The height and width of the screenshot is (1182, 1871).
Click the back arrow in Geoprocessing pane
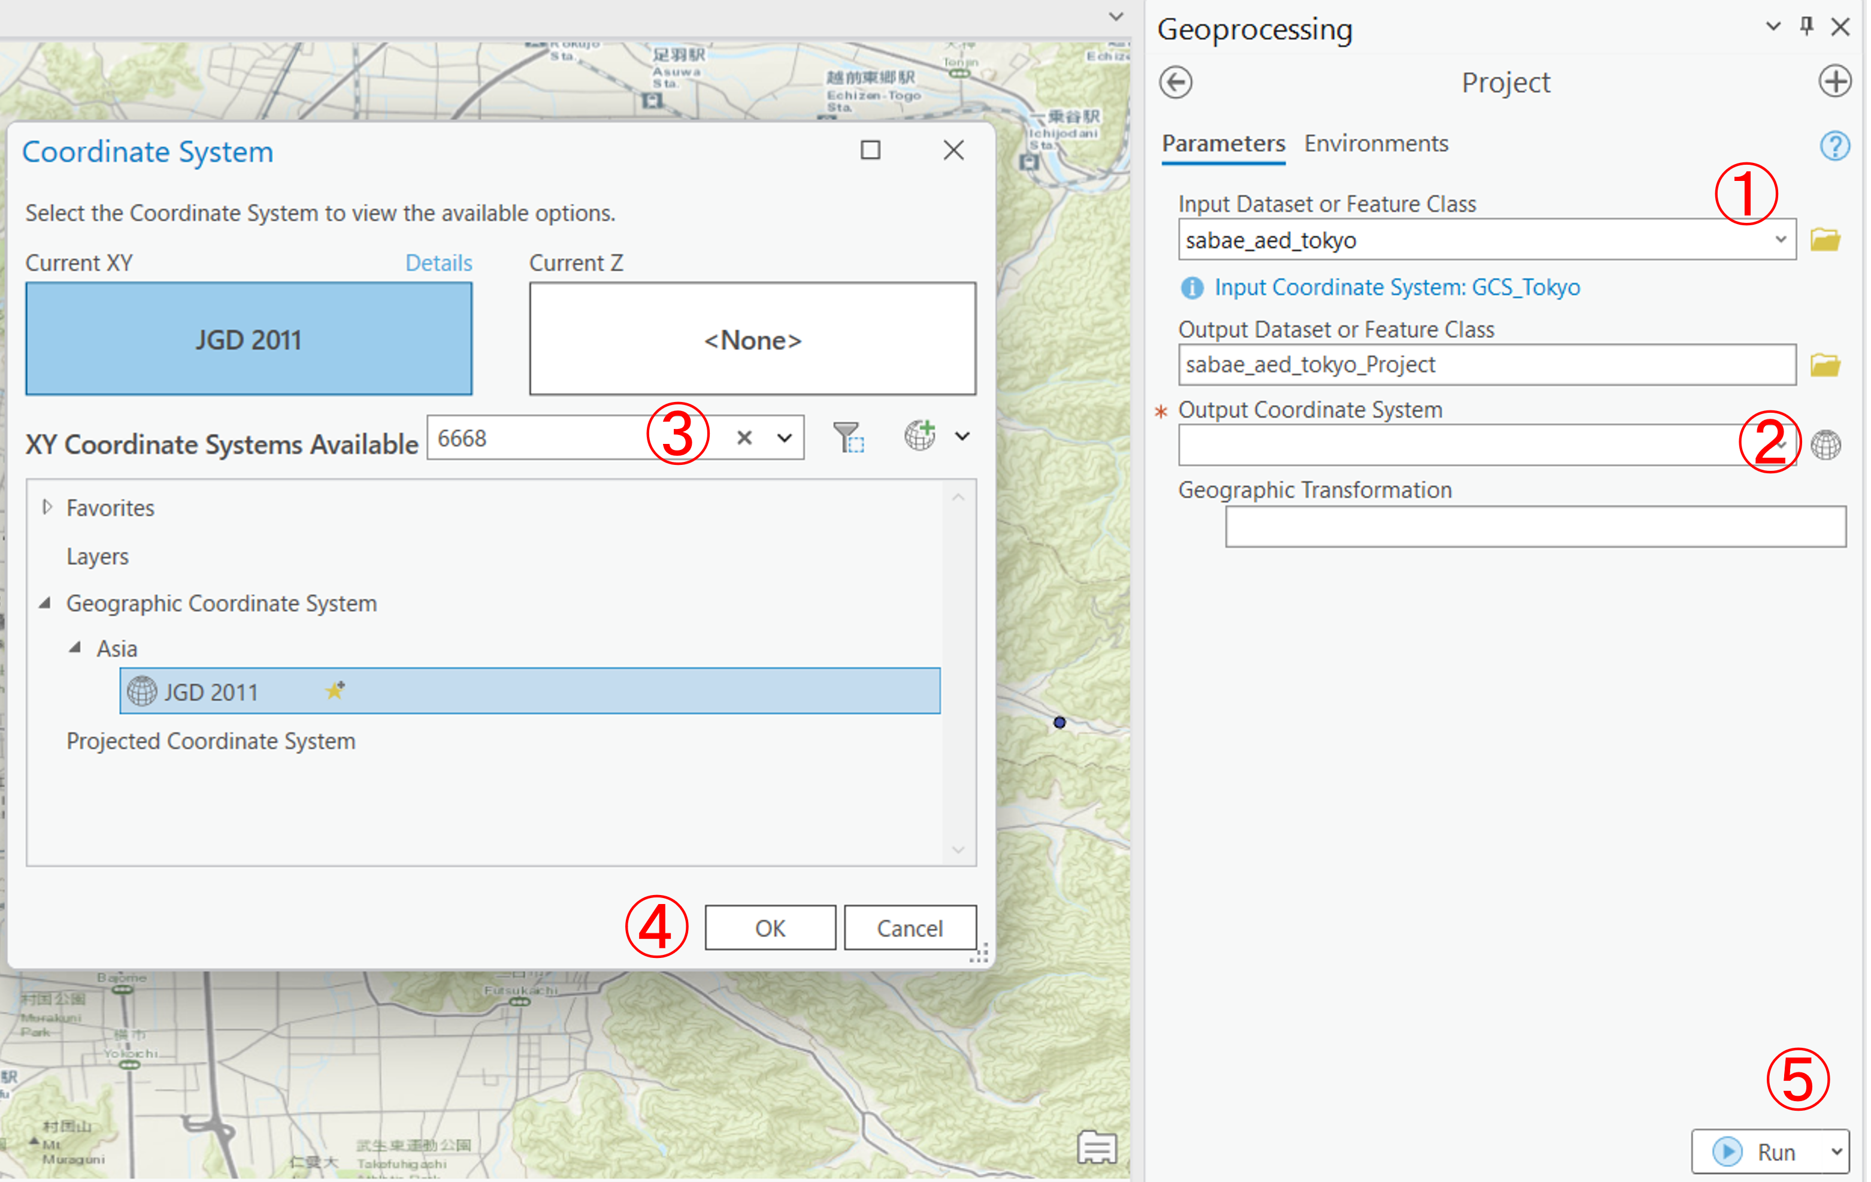coord(1176,81)
